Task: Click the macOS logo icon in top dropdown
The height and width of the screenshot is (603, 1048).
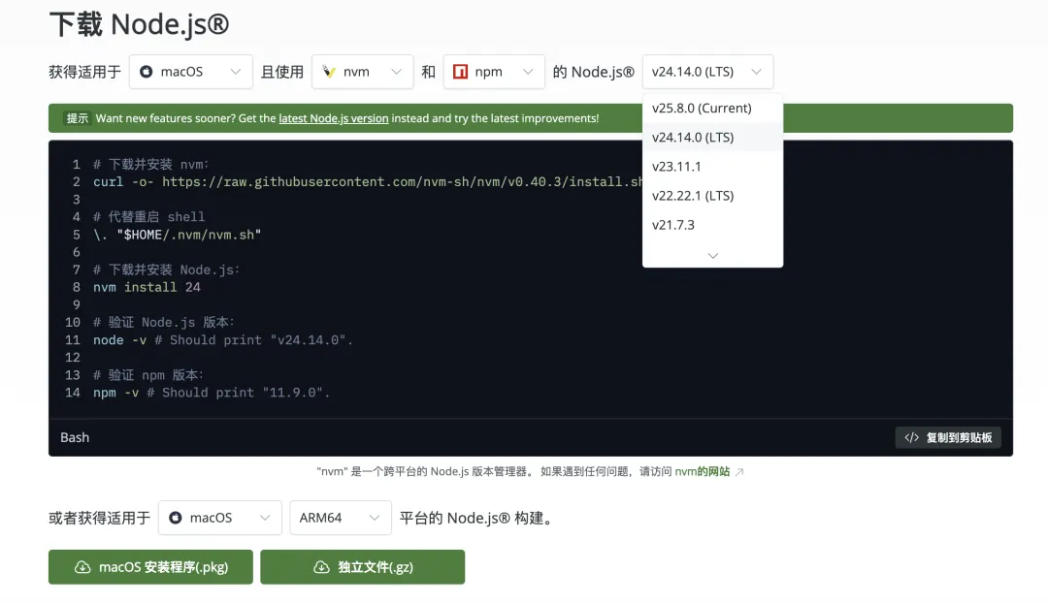Action: (x=146, y=72)
